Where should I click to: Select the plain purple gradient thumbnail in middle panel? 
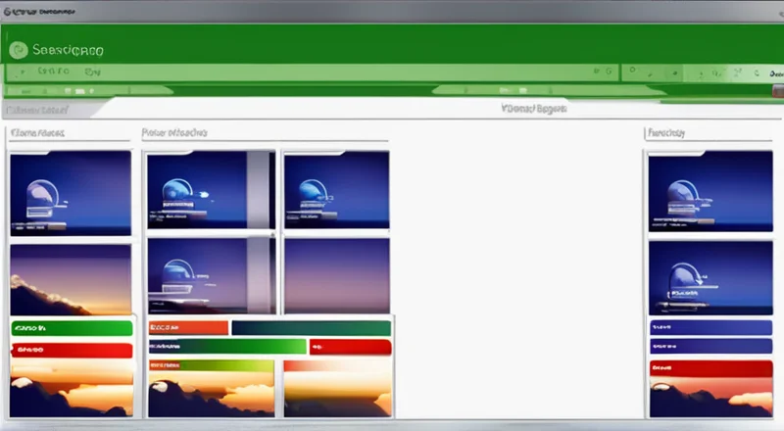(336, 275)
